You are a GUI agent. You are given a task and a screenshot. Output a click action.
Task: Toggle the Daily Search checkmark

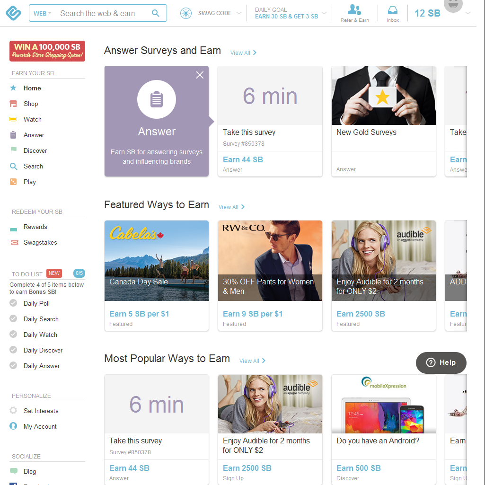13,318
